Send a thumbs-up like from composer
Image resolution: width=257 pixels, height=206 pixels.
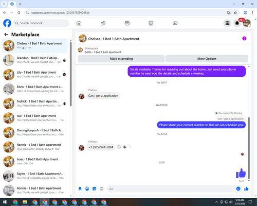click(246, 189)
